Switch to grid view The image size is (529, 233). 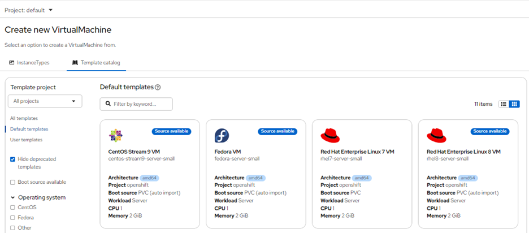coord(514,104)
